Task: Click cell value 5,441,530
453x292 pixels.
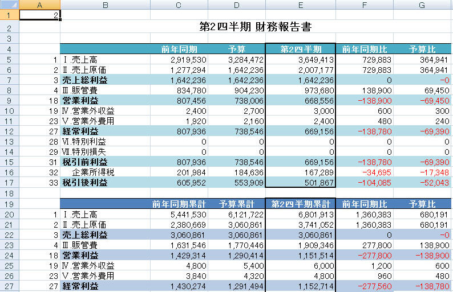Action: pyautogui.click(x=188, y=215)
